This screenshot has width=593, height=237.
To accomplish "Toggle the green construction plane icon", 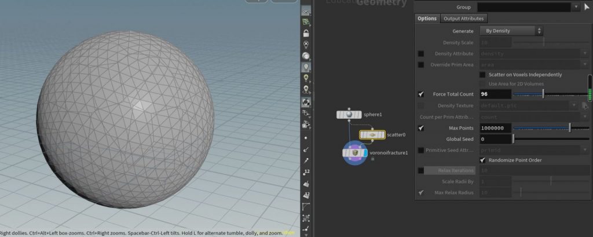I will coord(306,23).
